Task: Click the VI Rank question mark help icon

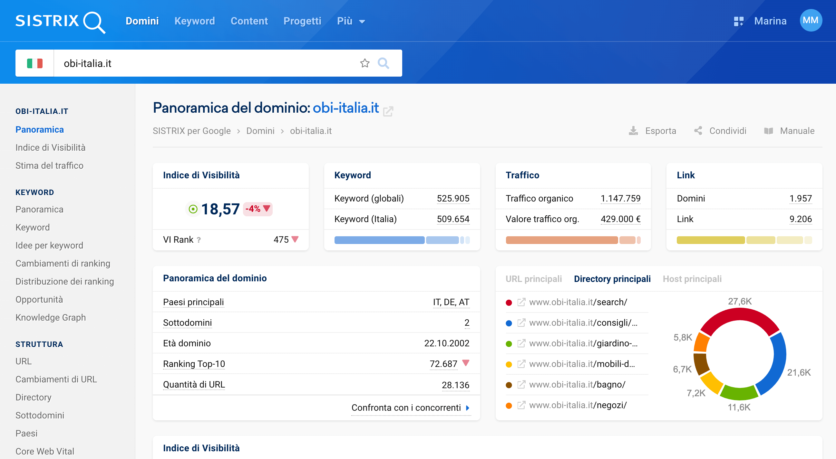Action: point(199,240)
